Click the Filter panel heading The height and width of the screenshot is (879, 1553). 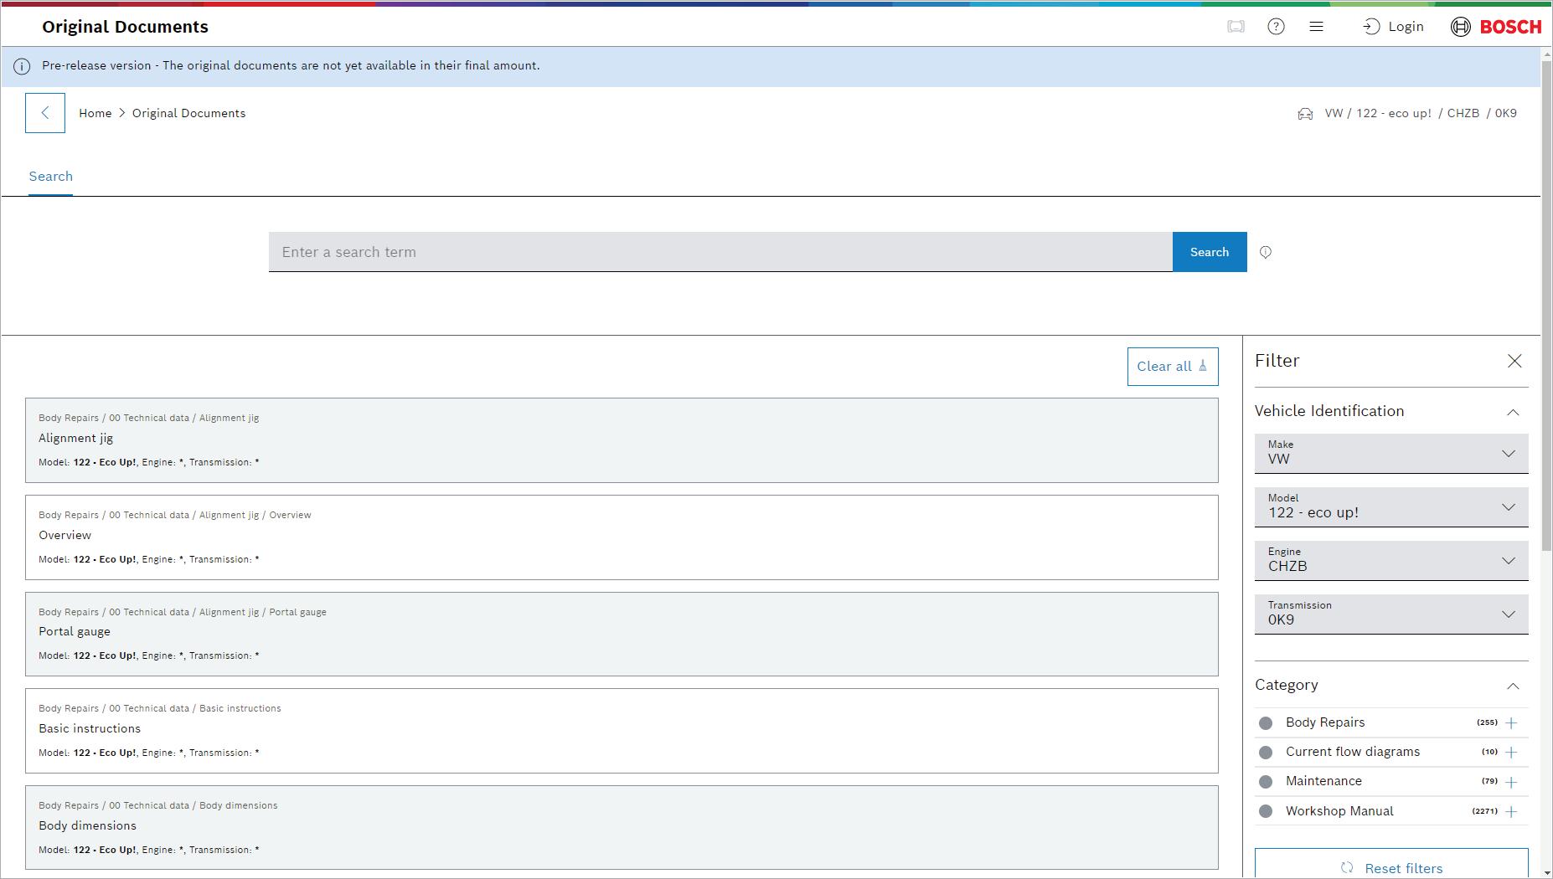[x=1277, y=361]
